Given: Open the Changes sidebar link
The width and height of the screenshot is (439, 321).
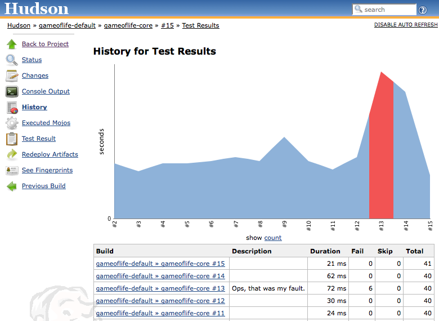Looking at the screenshot, I should (35, 75).
